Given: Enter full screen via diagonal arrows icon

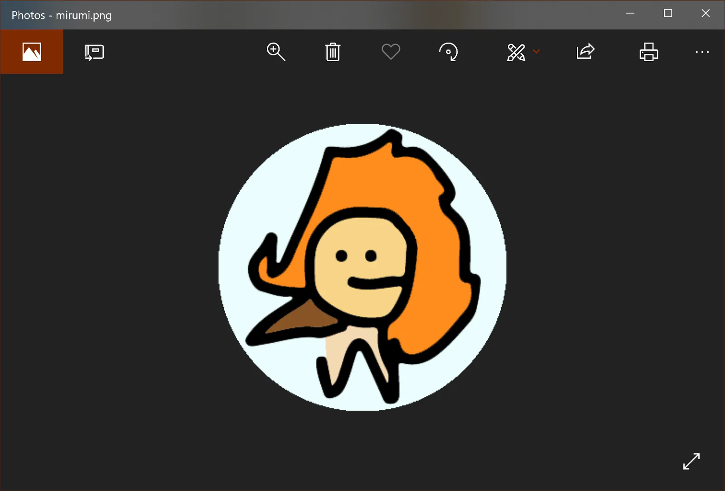Looking at the screenshot, I should (691, 461).
